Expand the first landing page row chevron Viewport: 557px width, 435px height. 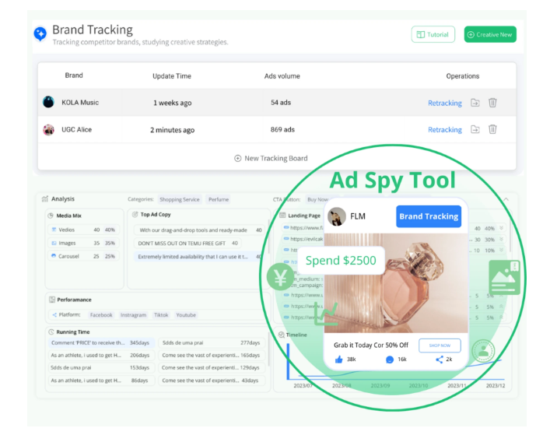[500, 229]
